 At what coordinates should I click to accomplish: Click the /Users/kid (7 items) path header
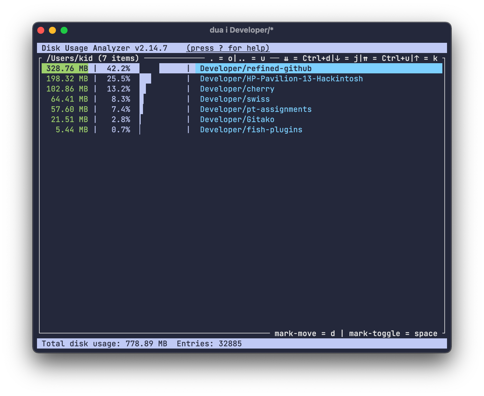(x=93, y=58)
